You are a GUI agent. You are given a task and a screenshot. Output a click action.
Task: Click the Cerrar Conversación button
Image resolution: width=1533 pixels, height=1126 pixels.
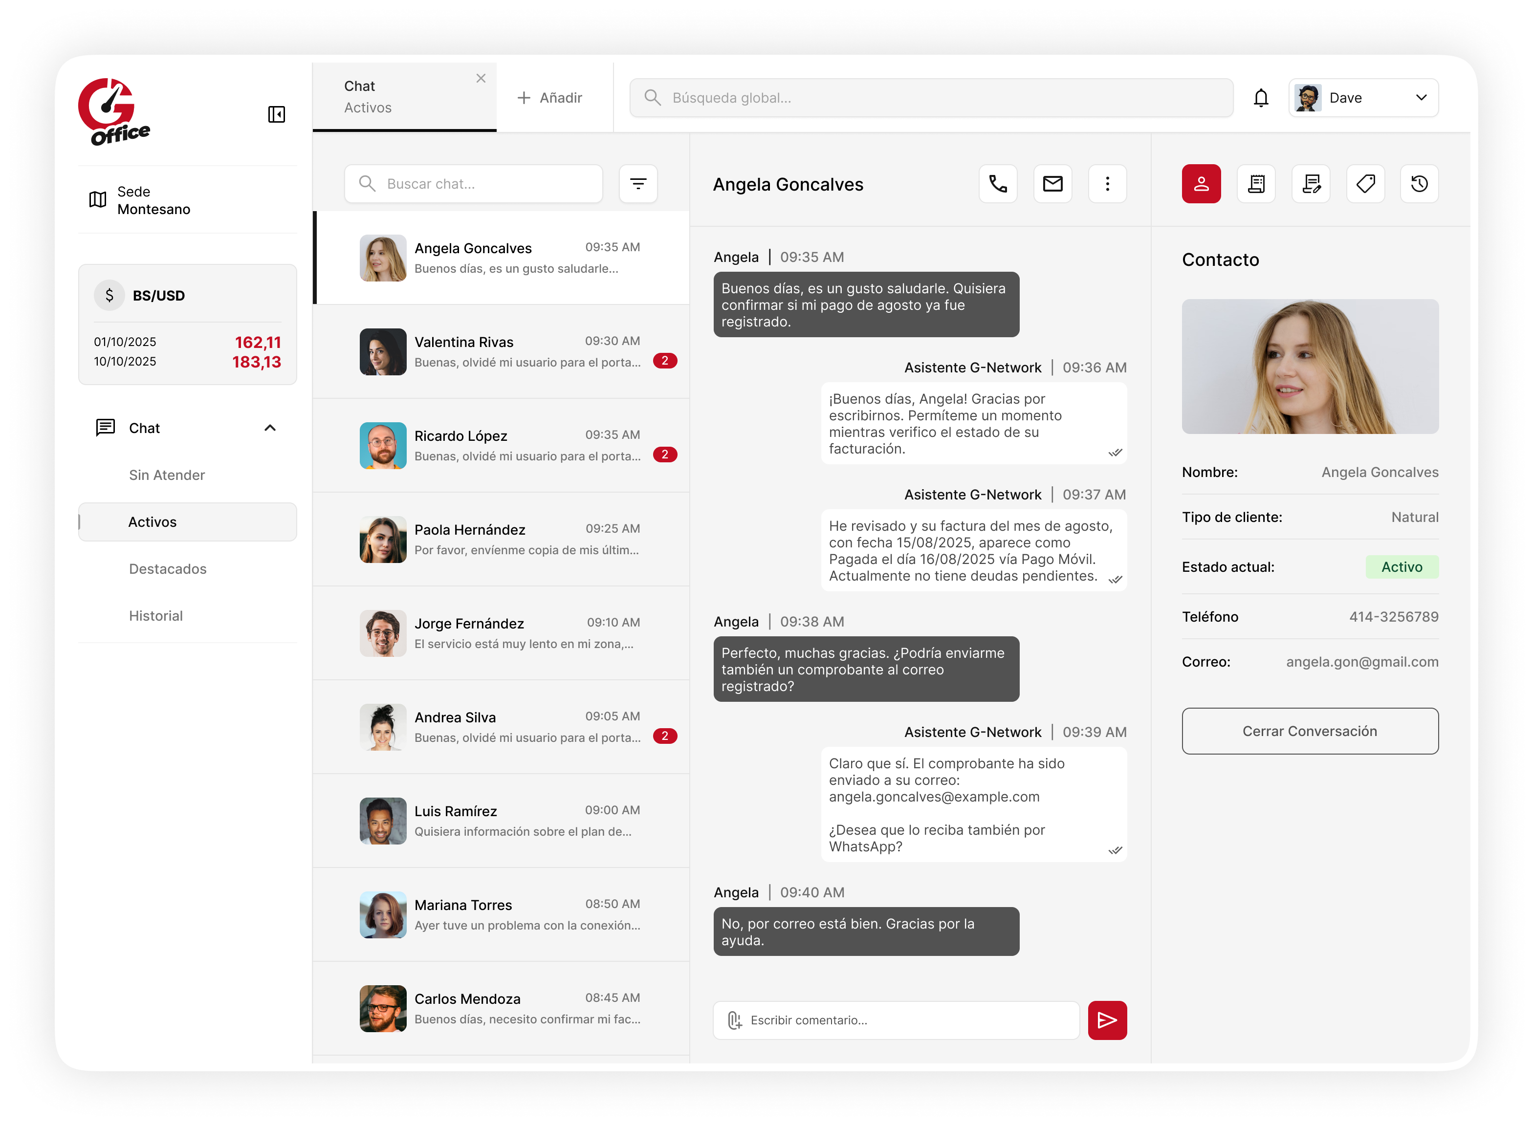[1309, 730]
